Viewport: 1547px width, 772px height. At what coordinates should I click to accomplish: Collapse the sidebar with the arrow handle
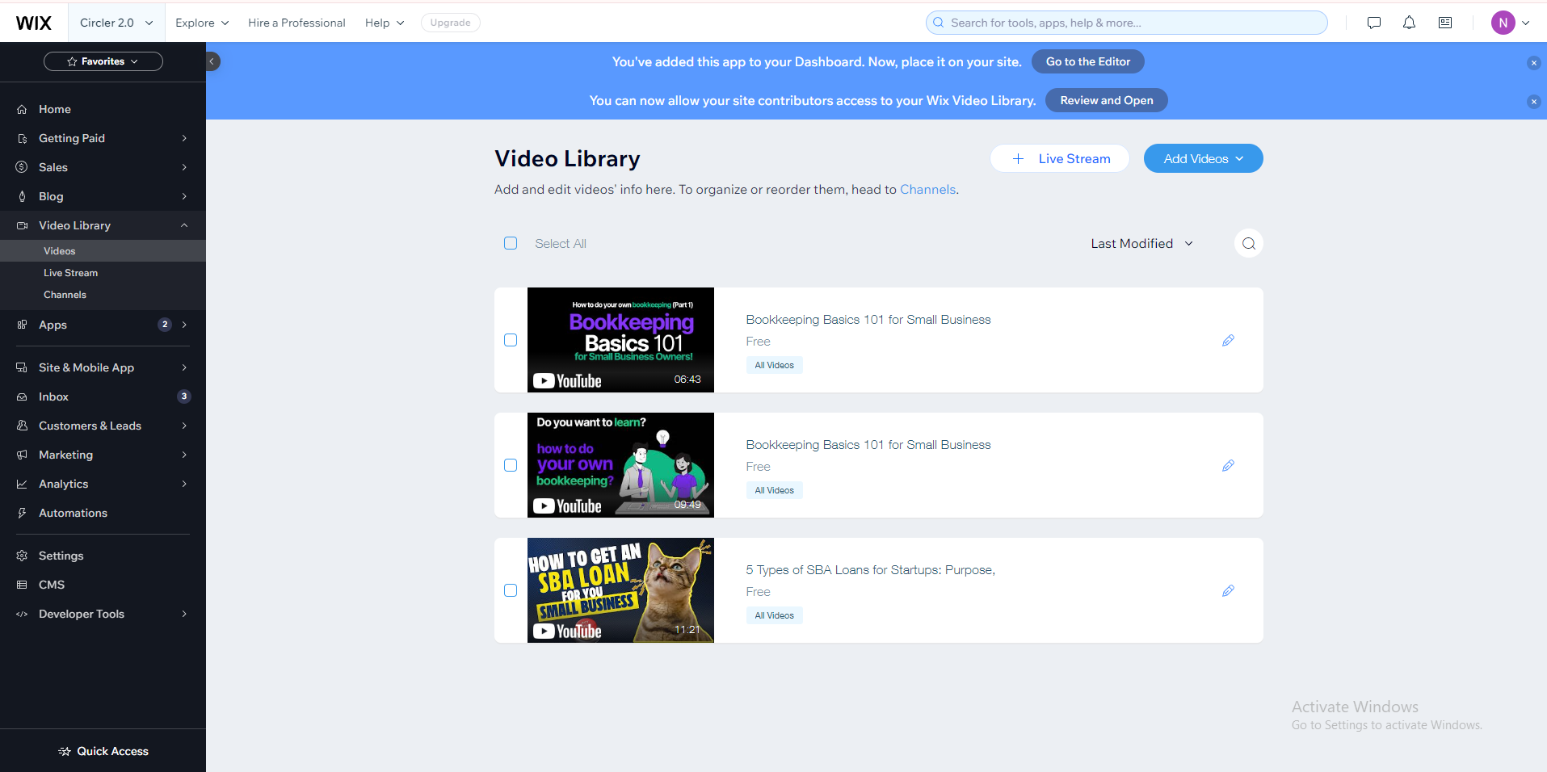pyautogui.click(x=212, y=61)
